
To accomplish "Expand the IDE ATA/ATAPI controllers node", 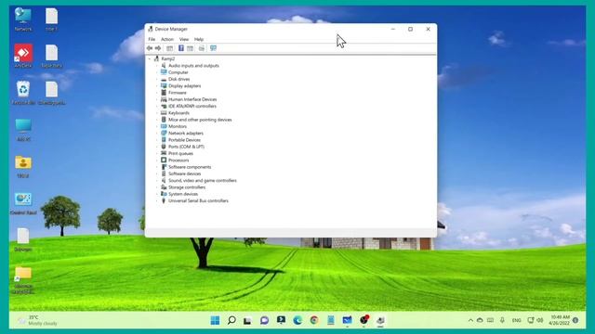I will pos(157,106).
